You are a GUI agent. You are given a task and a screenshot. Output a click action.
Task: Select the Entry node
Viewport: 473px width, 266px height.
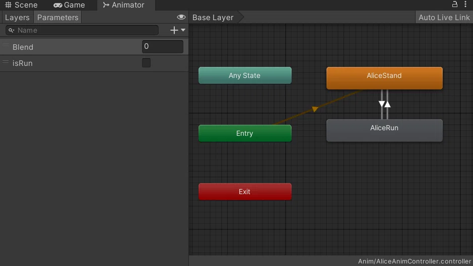coord(245,133)
